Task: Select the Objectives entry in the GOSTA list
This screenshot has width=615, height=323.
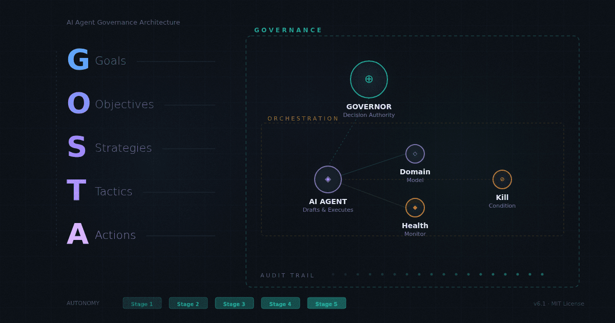Action: (x=124, y=104)
